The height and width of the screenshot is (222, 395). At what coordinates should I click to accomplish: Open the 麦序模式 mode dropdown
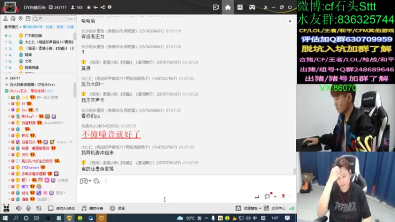click(x=13, y=27)
